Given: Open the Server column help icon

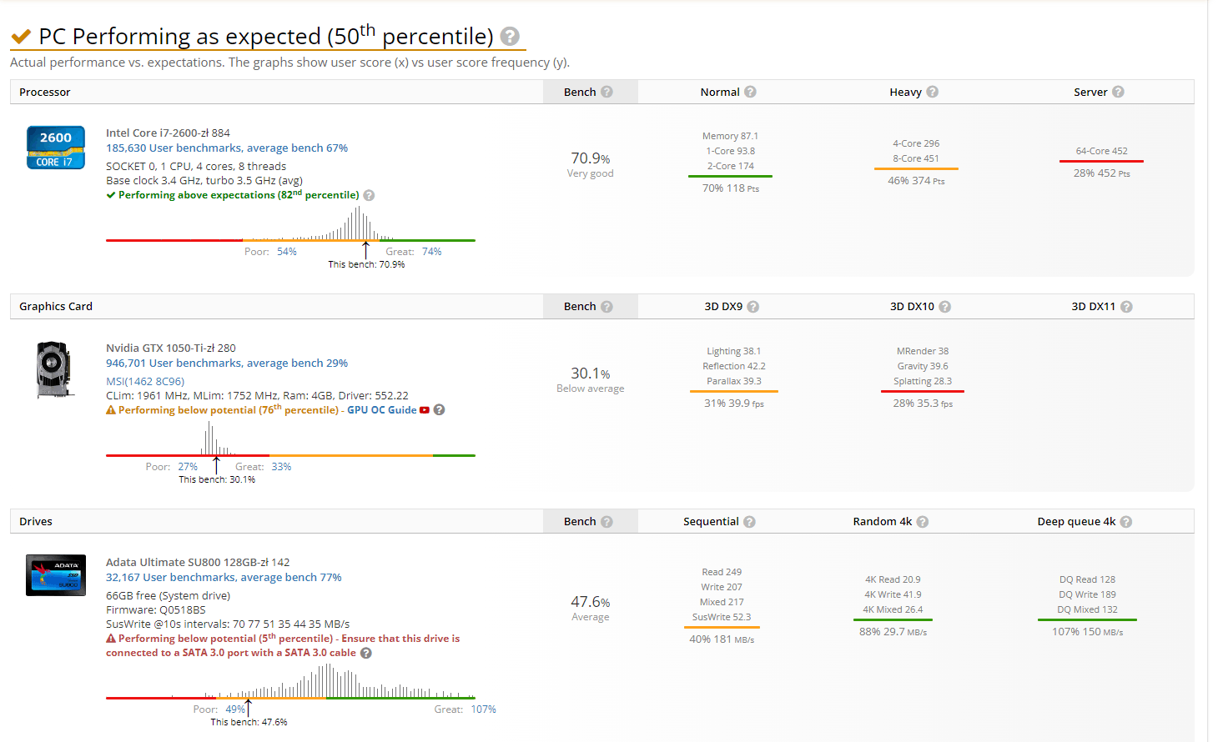Looking at the screenshot, I should [x=1118, y=92].
